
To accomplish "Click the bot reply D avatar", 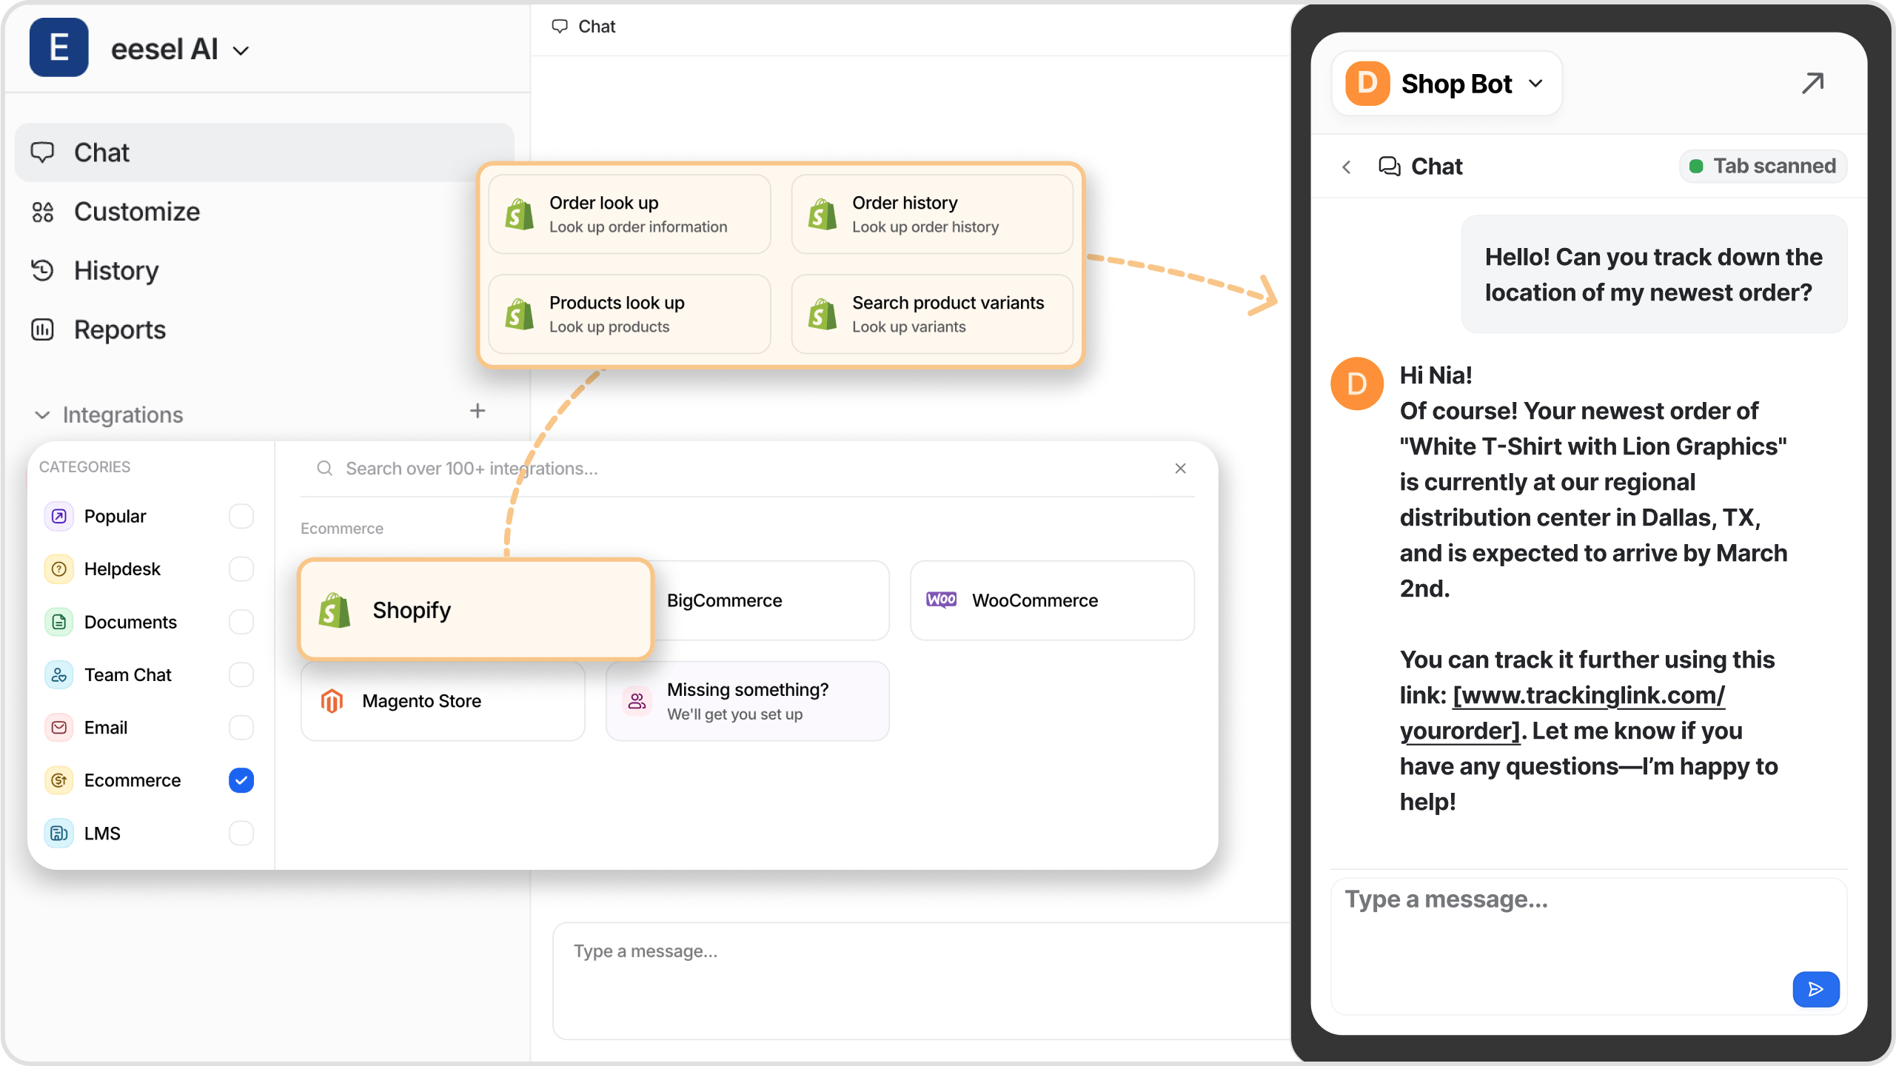I will pyautogui.click(x=1357, y=384).
